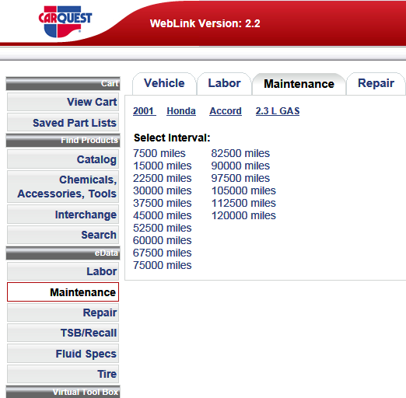
Task: Open Tire in sidebar
Action: 63,374
